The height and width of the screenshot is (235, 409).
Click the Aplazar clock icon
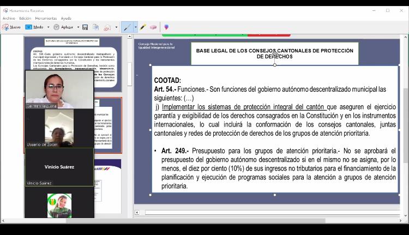coord(56,27)
